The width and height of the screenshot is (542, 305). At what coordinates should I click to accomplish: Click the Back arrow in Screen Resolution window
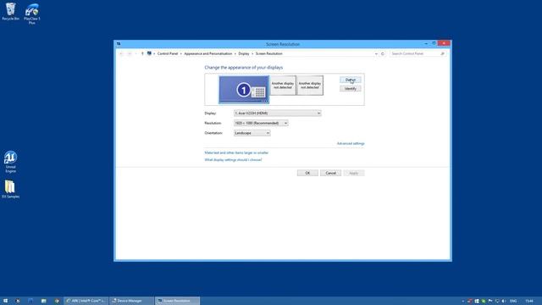(x=121, y=53)
